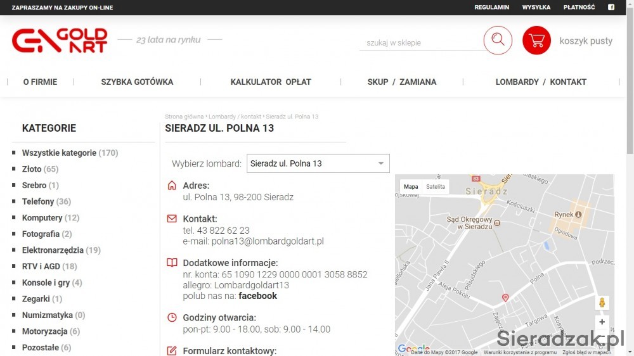Click the opening hours pon-pt line

tap(256, 329)
